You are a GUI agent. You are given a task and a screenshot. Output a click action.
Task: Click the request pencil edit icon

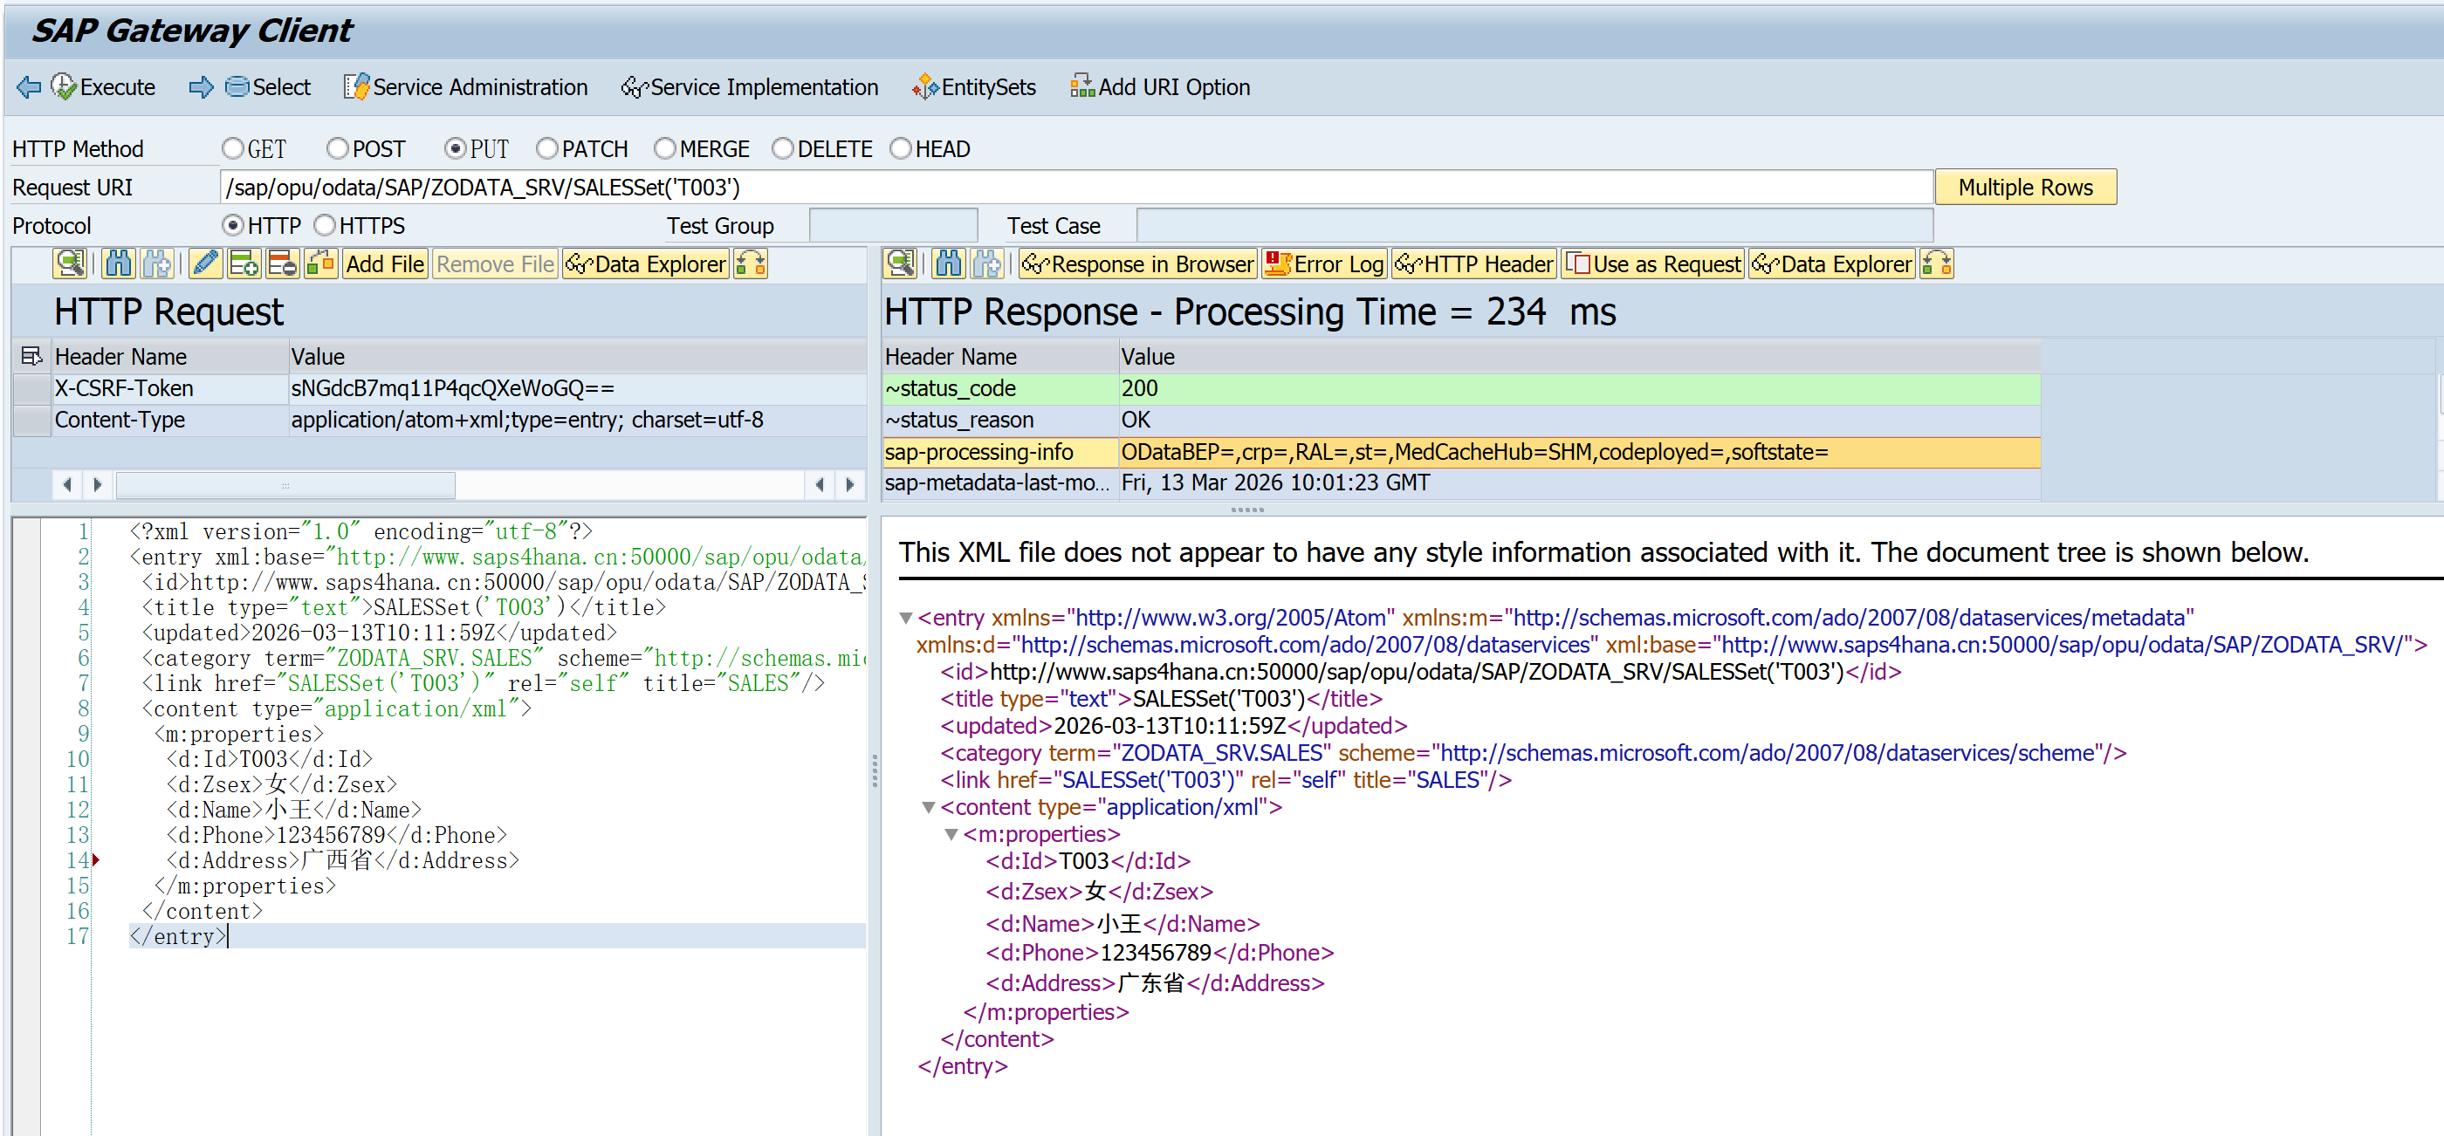pos(205,263)
